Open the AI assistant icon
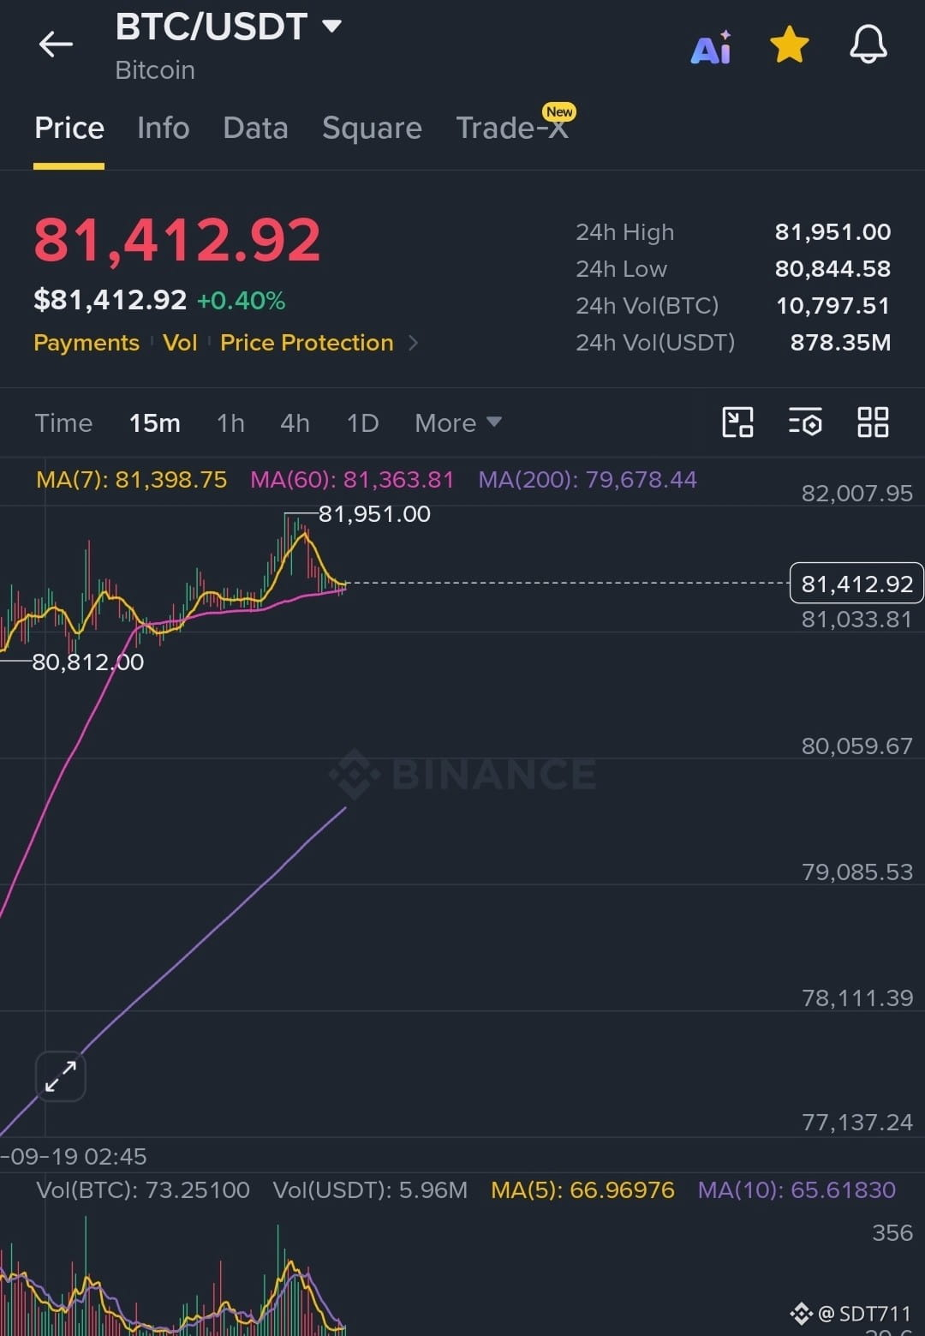Viewport: 925px width, 1336px height. coord(712,47)
